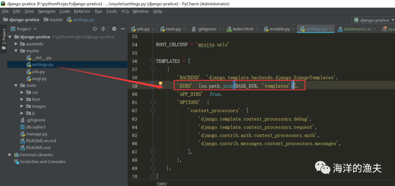Hide the Project tool window
395x186 pixels.
(x=123, y=29)
